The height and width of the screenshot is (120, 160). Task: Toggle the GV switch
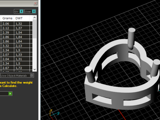point(19,11)
